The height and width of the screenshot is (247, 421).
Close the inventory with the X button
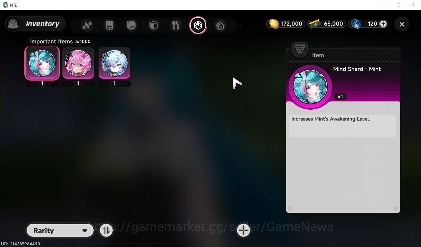pyautogui.click(x=402, y=24)
